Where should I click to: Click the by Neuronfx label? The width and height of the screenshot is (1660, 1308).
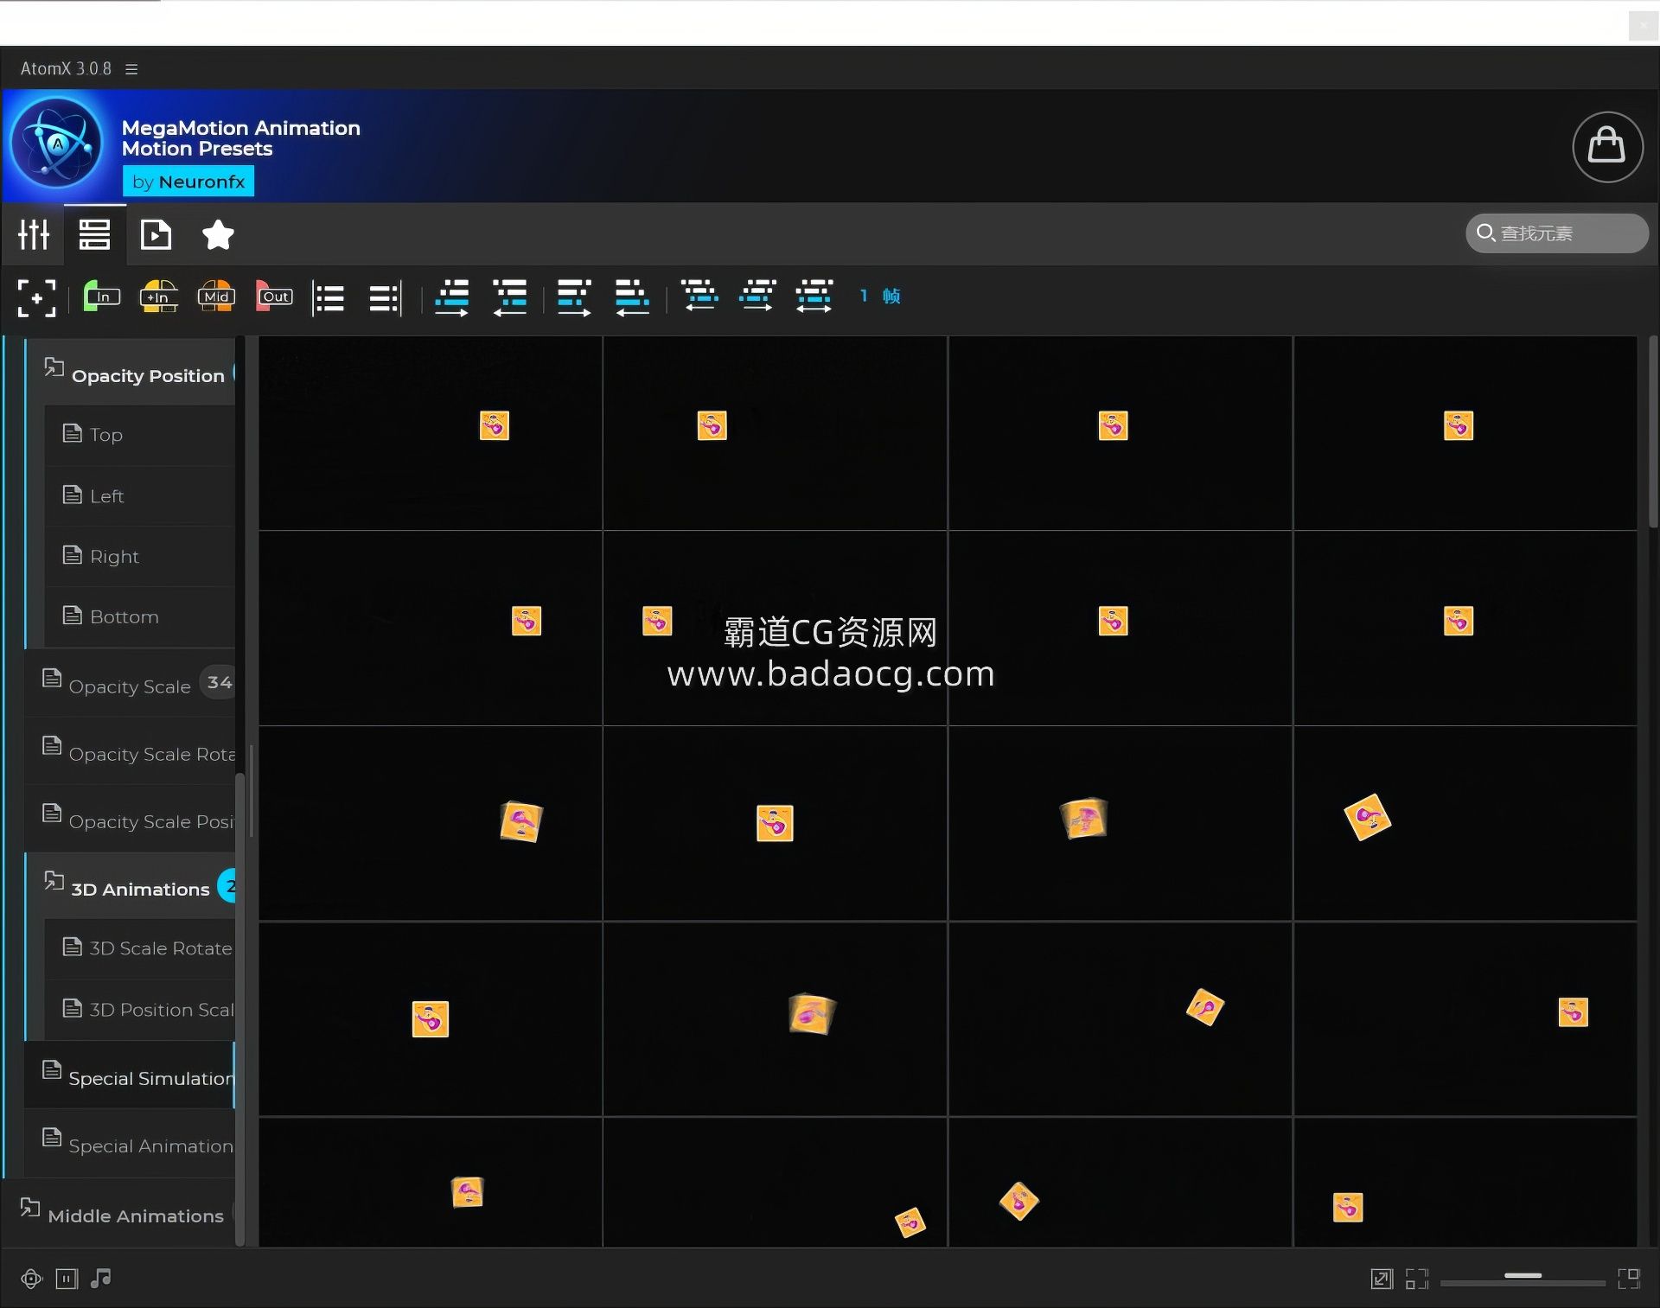(x=188, y=182)
